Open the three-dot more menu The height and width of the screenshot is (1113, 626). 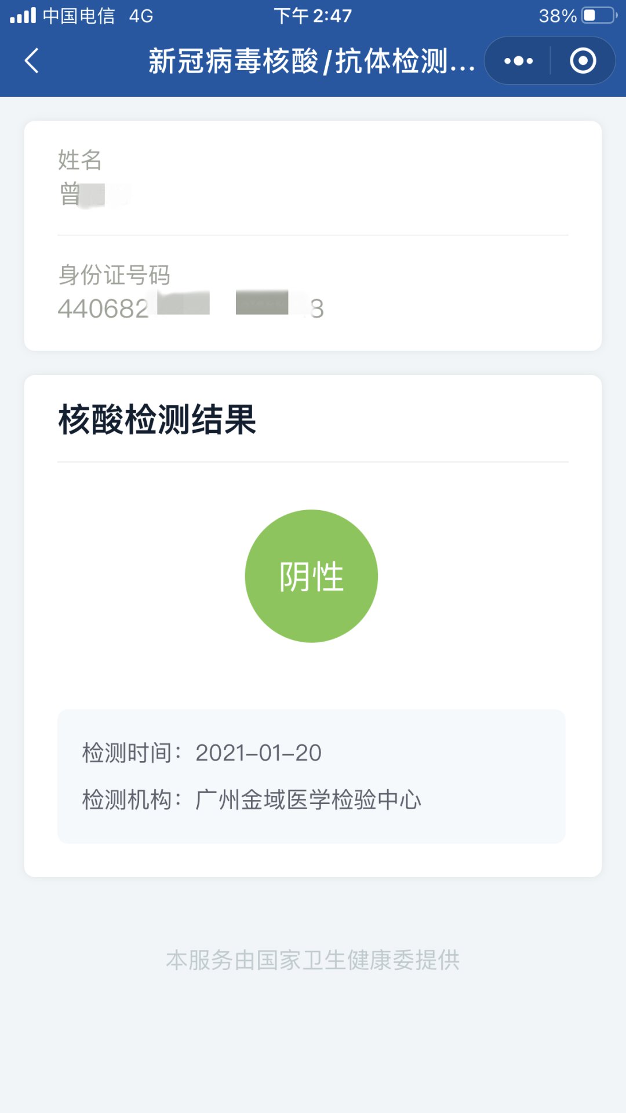[518, 61]
